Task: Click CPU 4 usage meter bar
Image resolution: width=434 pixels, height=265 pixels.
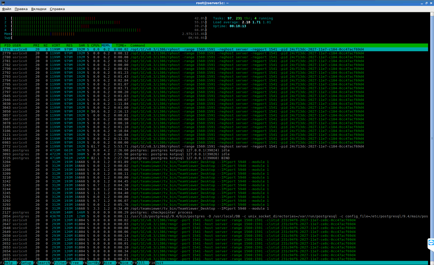Action: (x=109, y=30)
